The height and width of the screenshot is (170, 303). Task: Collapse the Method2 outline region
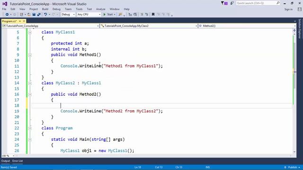(x=30, y=94)
